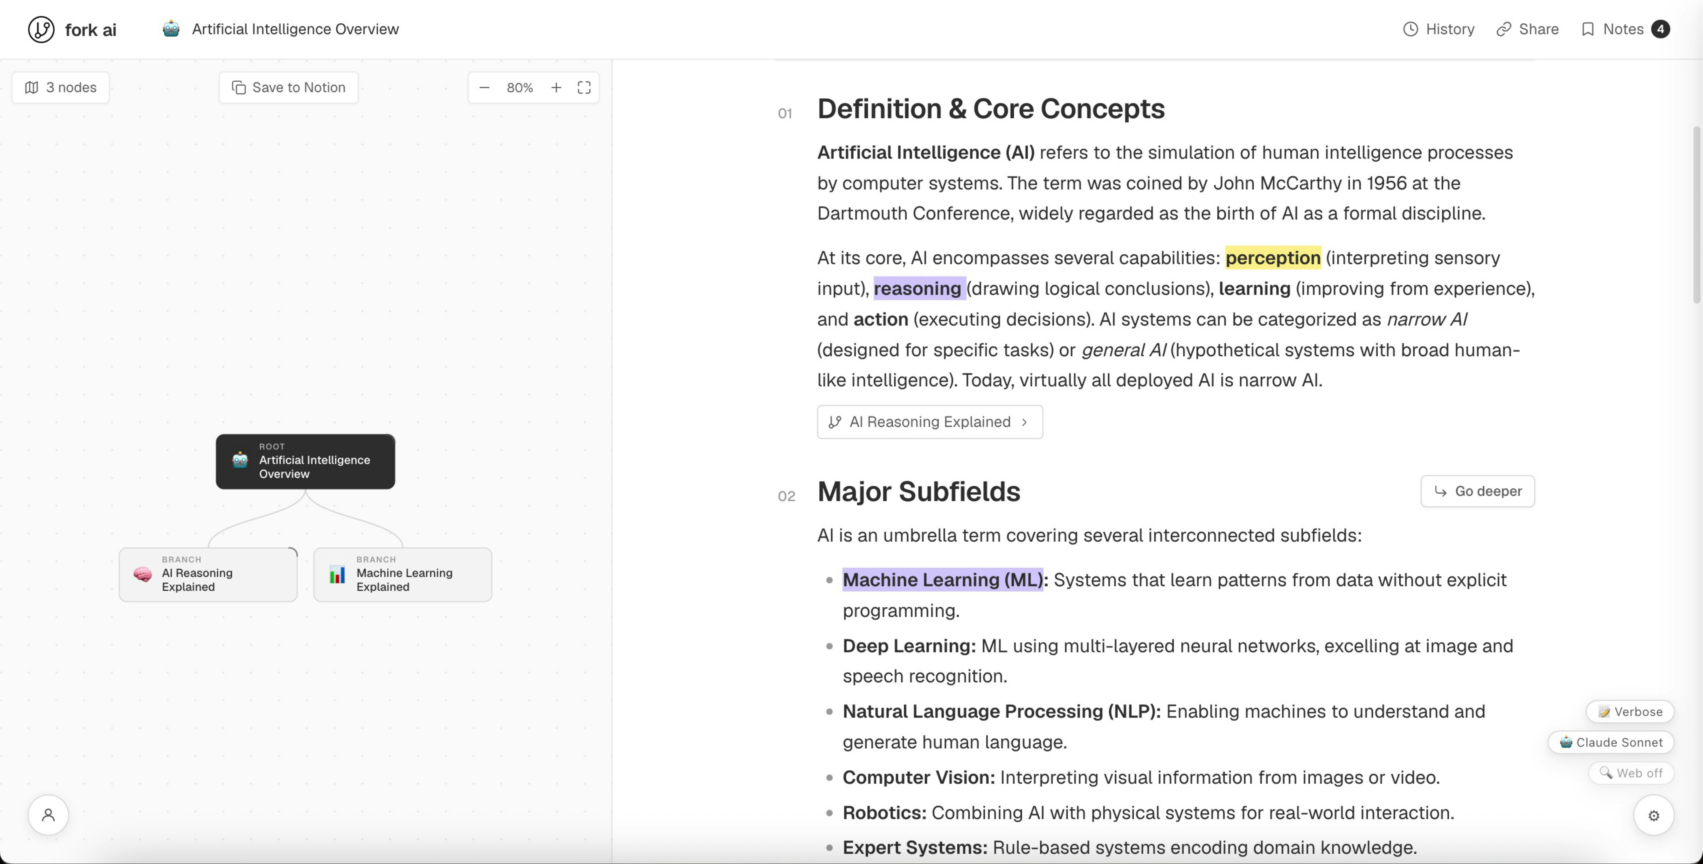
Task: Open the History panel
Action: coord(1439,29)
